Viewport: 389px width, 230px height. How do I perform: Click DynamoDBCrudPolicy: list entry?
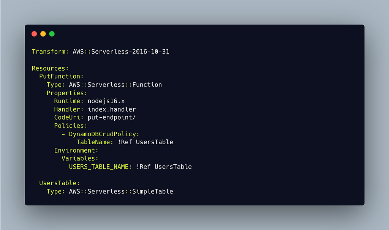pyautogui.click(x=104, y=134)
